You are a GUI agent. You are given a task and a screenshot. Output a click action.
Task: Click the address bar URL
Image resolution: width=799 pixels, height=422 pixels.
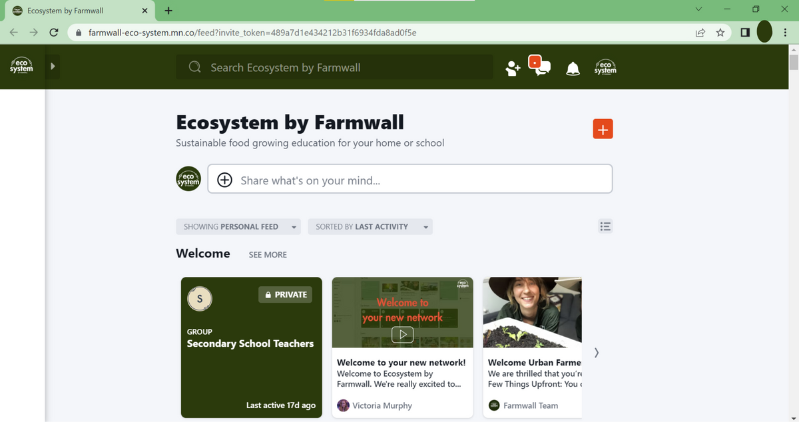[252, 32]
